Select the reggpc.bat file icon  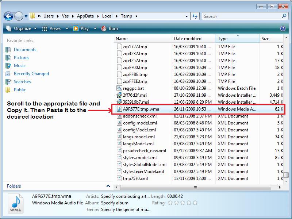[x=119, y=88]
